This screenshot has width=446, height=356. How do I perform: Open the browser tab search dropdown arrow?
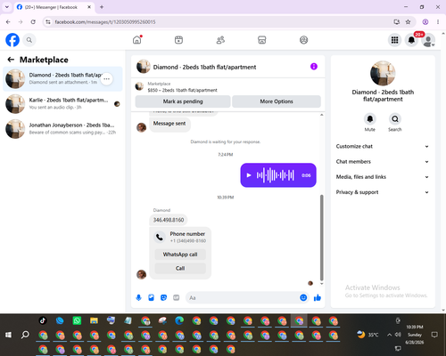click(6, 7)
